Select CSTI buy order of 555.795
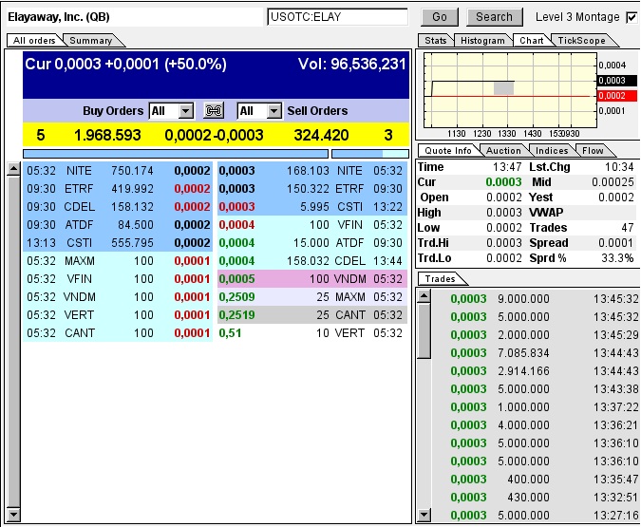641x527 pixels. coord(118,242)
